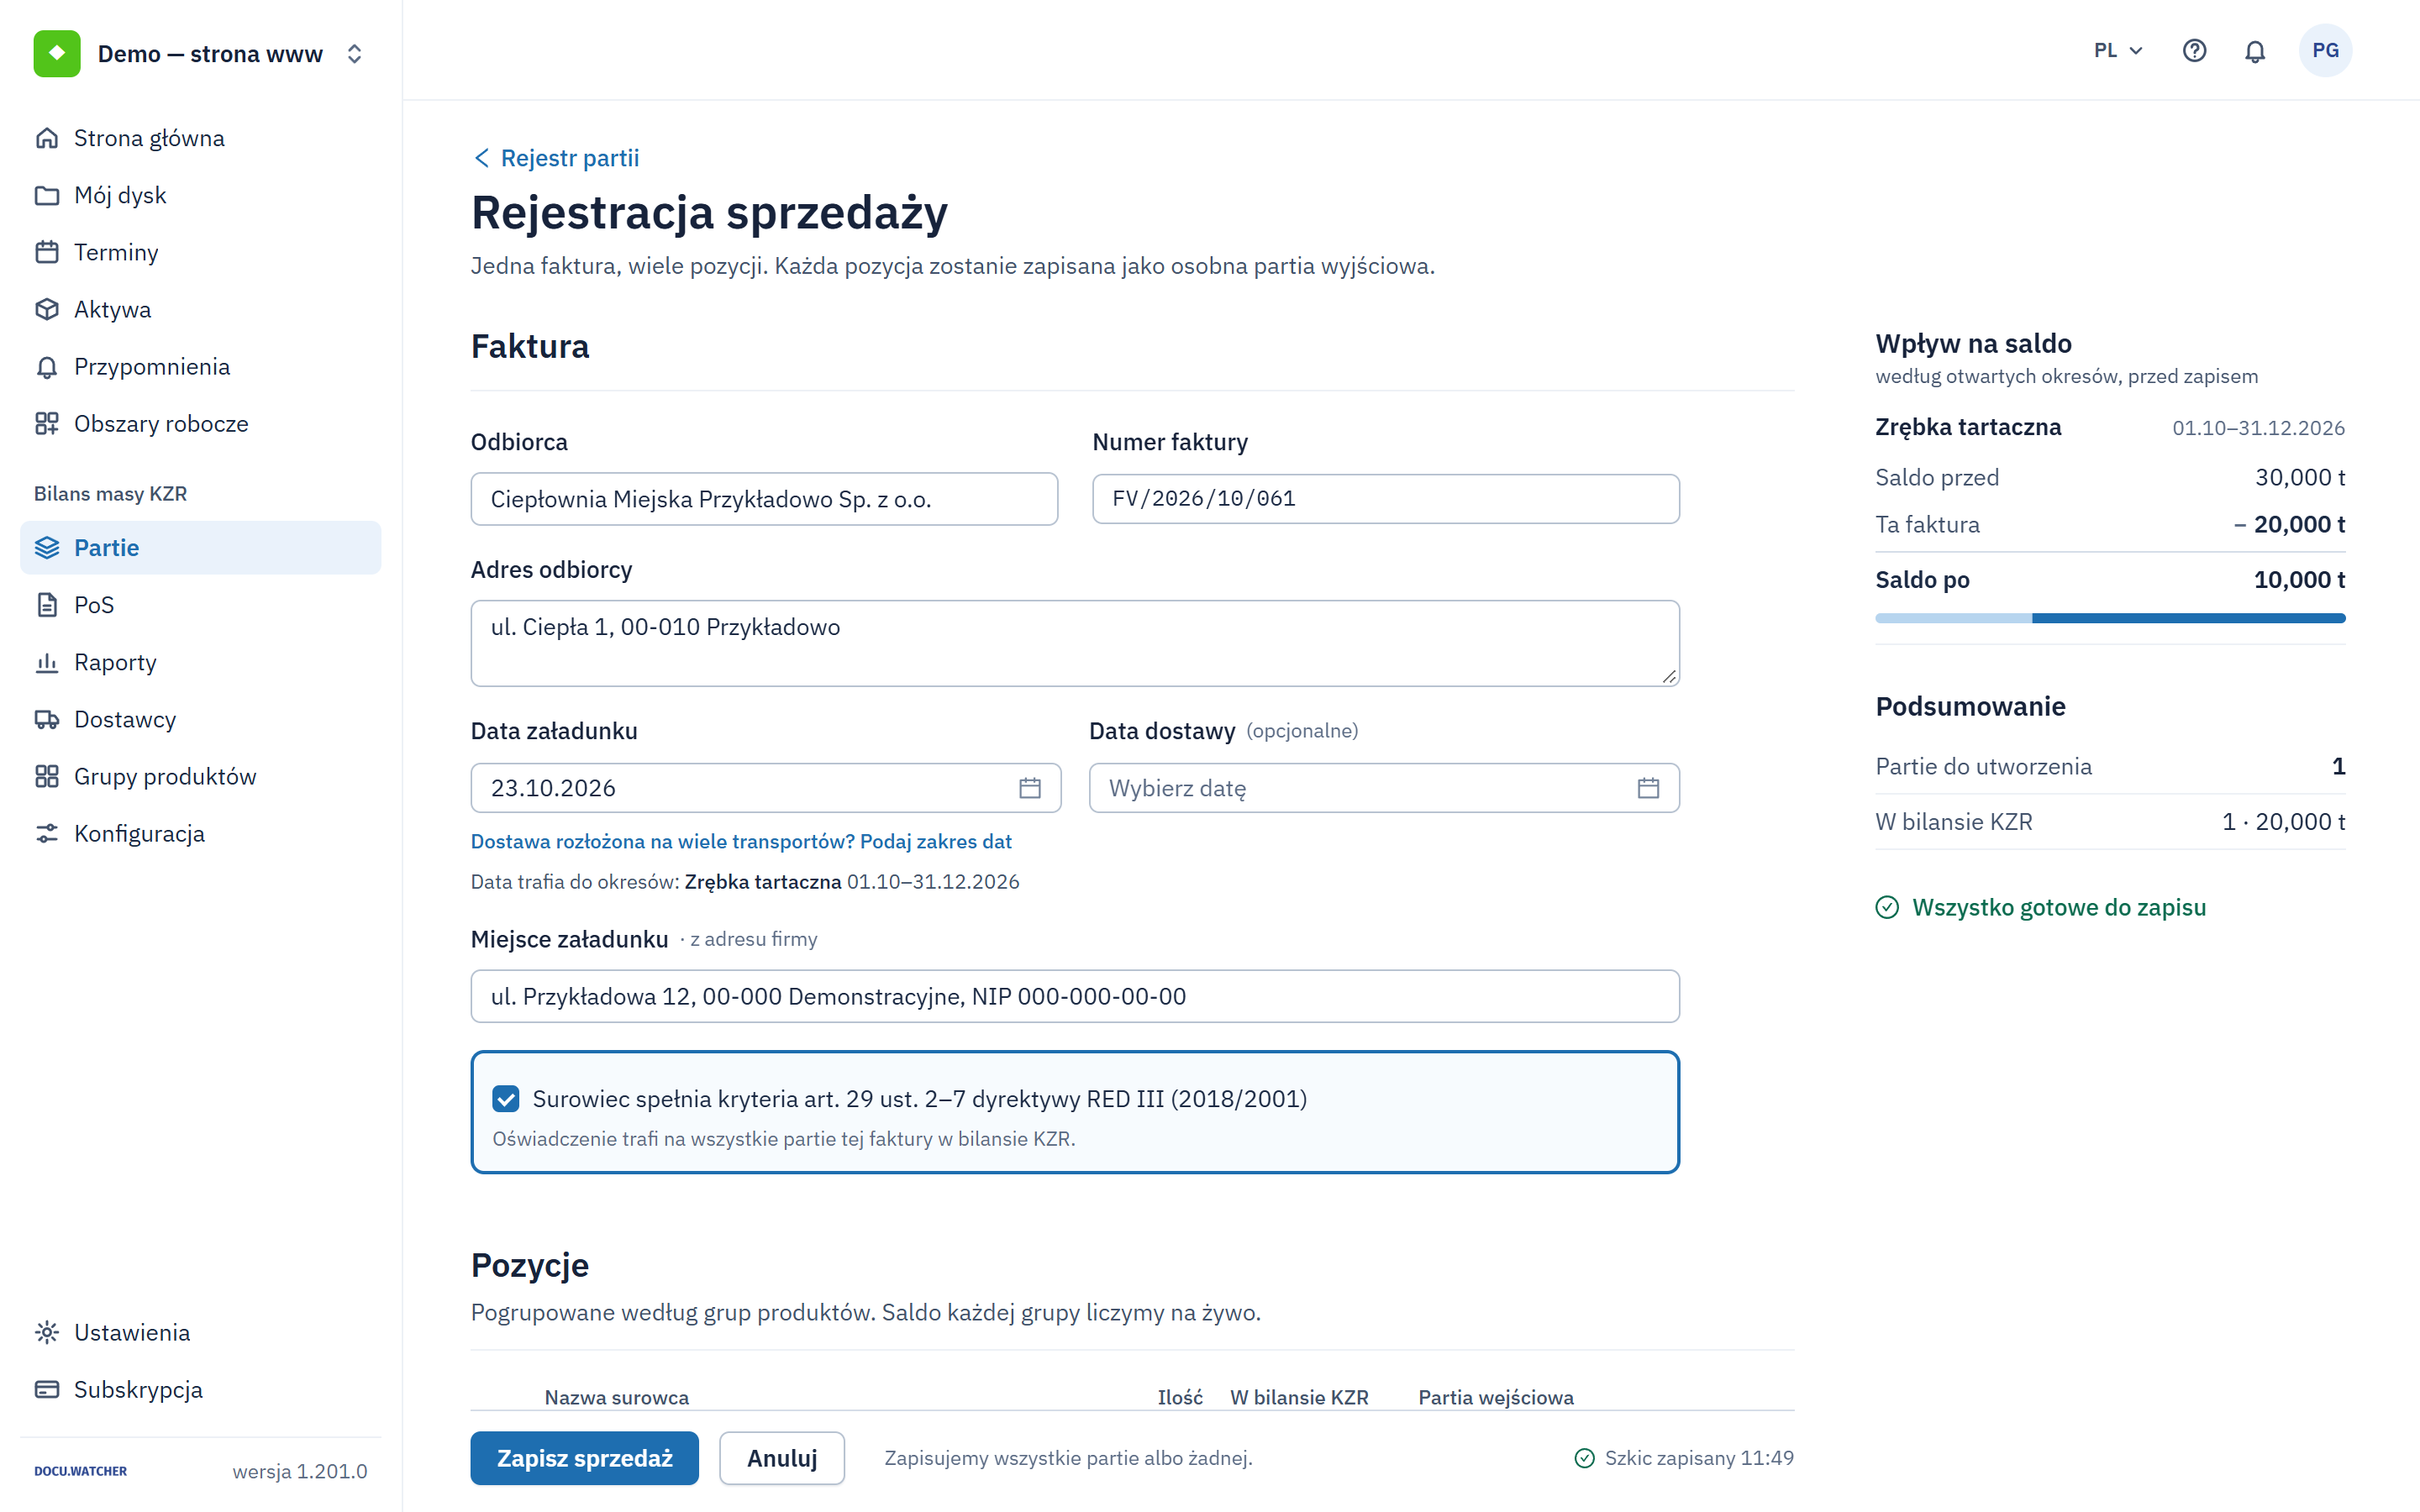Click Wszystko gotowe do zapisu status

(x=2041, y=907)
